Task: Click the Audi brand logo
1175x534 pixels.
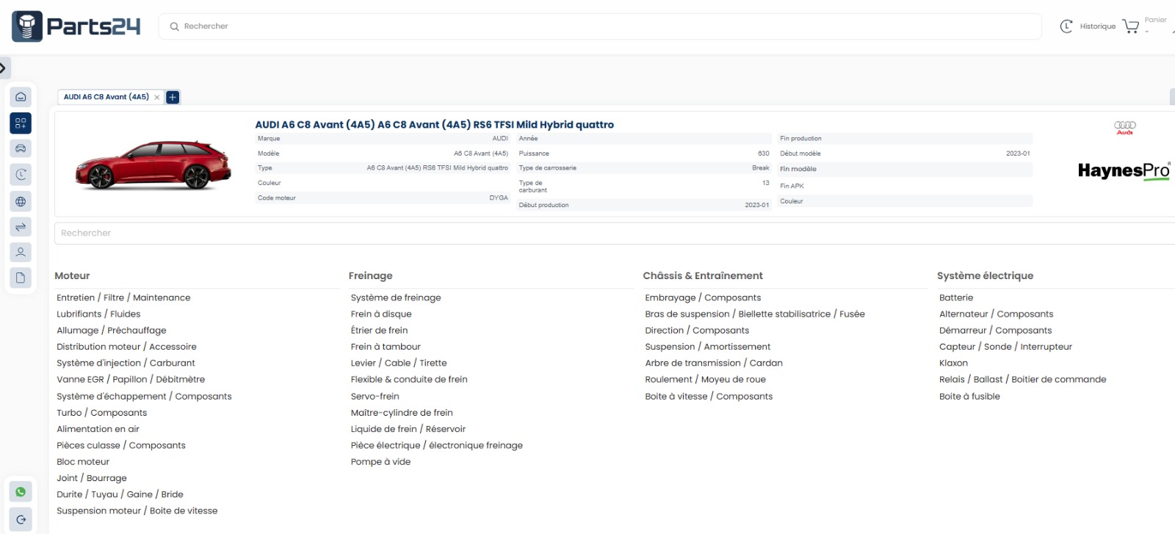Action: [x=1125, y=128]
